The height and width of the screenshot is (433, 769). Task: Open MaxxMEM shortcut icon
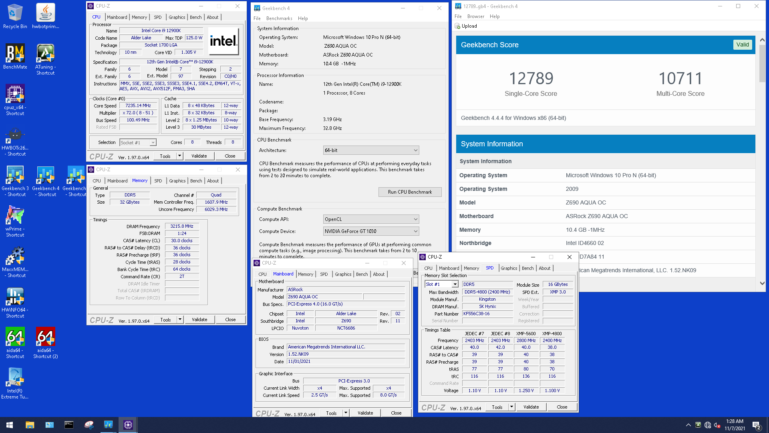tap(15, 262)
